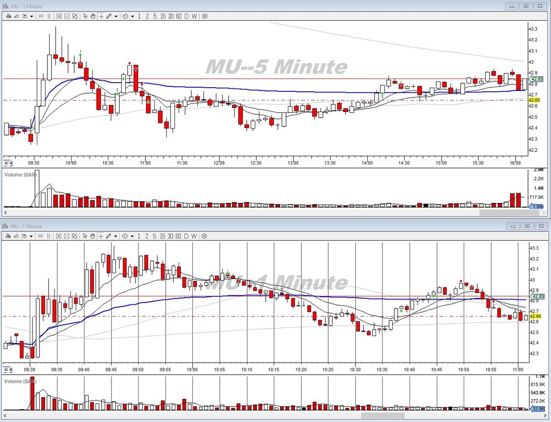551x422 pixels.
Task: Reset zoom on the 5 Minute chart
Action: (75, 16)
